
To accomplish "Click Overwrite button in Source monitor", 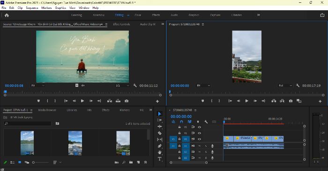I will (118, 101).
